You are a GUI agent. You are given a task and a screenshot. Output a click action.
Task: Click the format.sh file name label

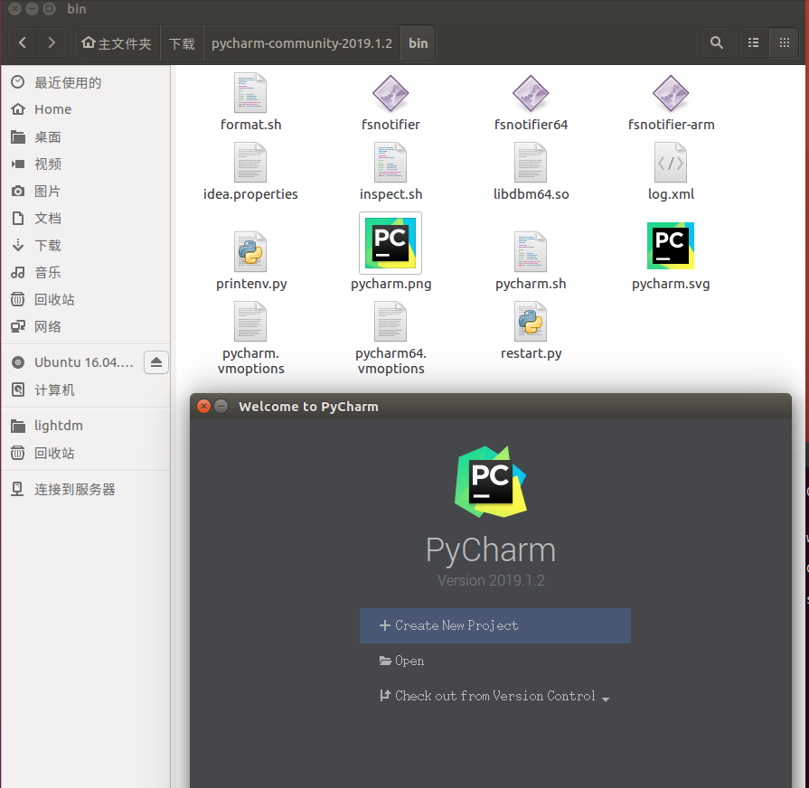[x=250, y=125]
